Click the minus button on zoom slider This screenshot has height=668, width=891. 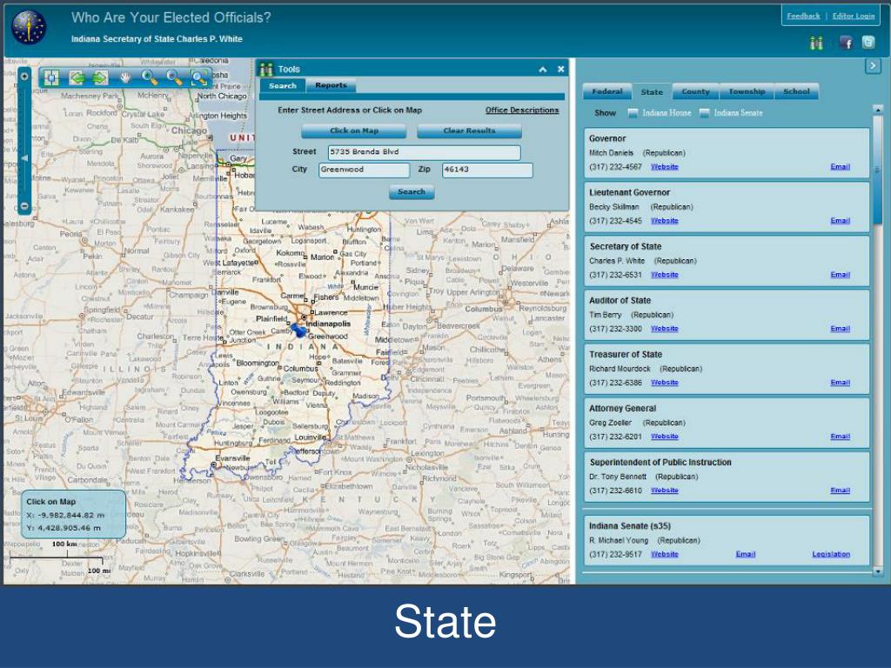click(24, 205)
